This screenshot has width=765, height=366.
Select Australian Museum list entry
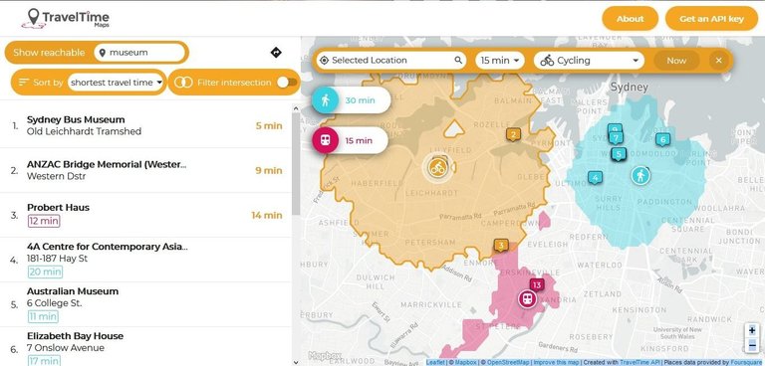(x=146, y=304)
